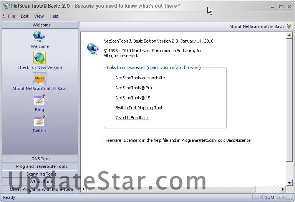
Task: Click the NUM indicator in status bar
Action: pos(269,197)
